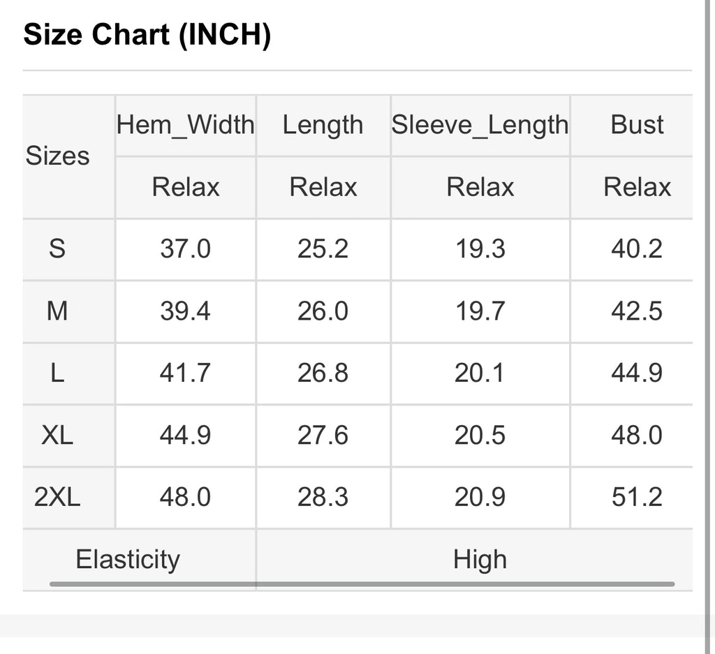Select the S size row label
This screenshot has height=654, width=715.
pyautogui.click(x=57, y=249)
